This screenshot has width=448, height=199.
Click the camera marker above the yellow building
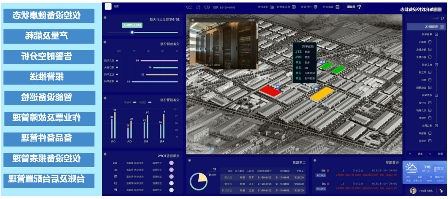(316, 88)
